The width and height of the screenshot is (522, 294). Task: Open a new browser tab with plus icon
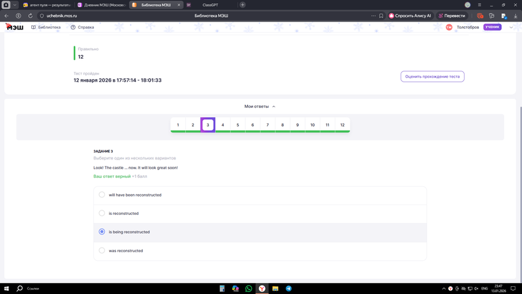(x=243, y=5)
